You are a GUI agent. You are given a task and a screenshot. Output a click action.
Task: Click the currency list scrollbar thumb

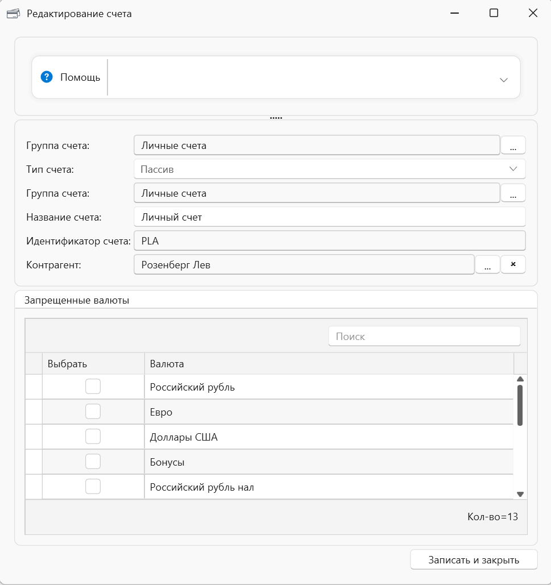520,405
